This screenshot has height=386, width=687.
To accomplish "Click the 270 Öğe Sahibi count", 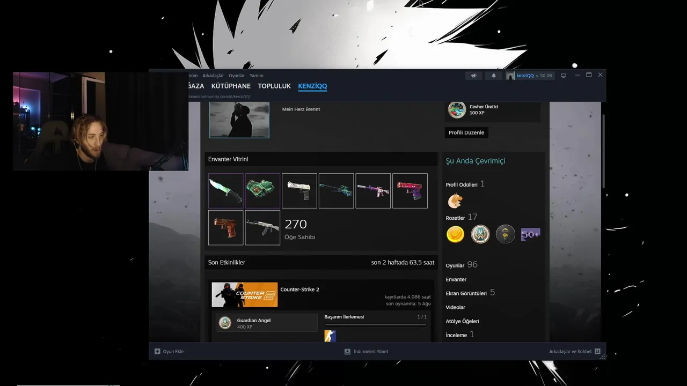I will 299,228.
